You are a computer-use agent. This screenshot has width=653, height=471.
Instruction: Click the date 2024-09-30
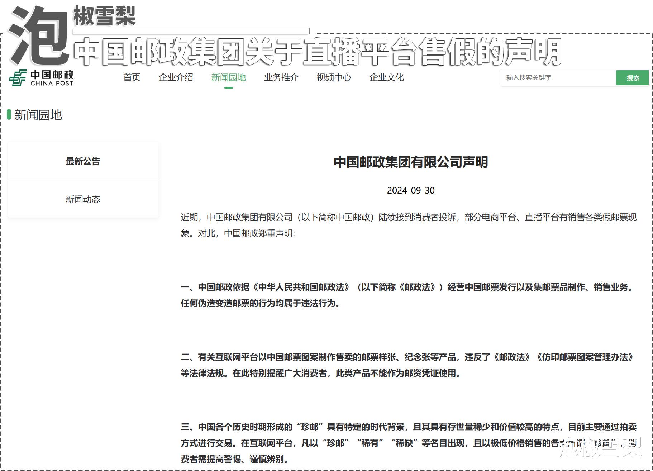coord(411,190)
